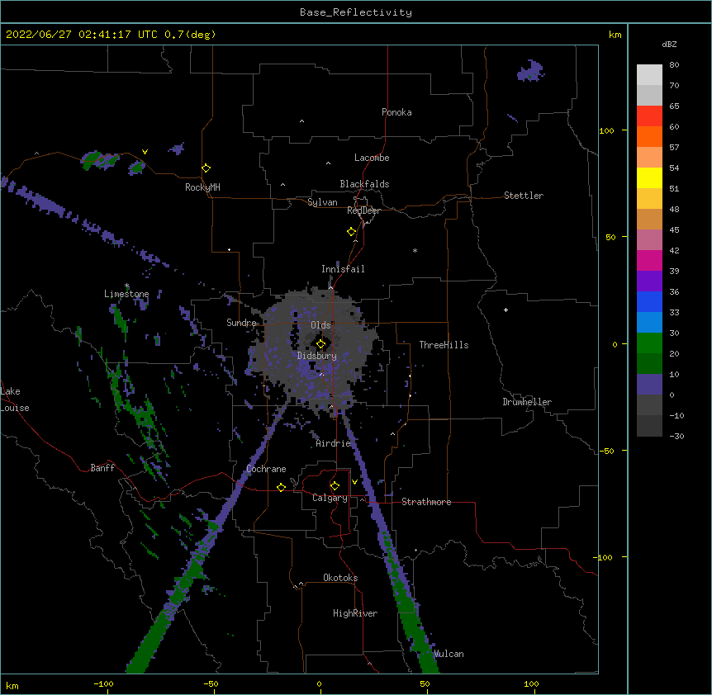Click the Olds town label

click(320, 325)
